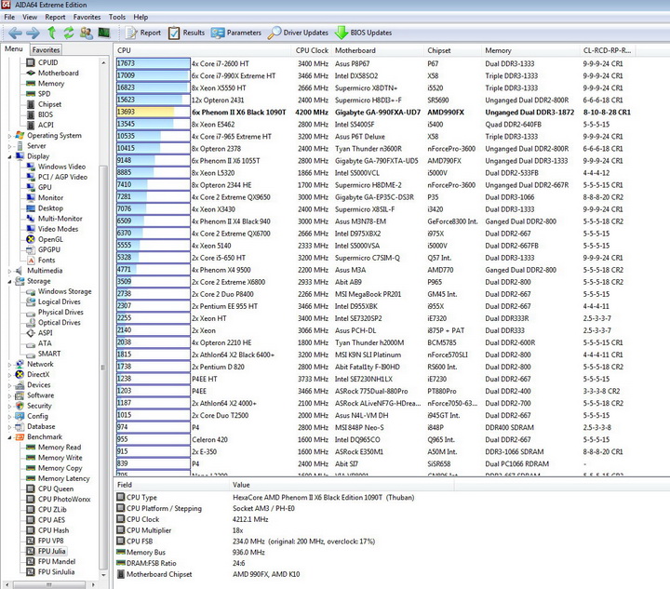Open Parameters from the toolbar
670x589 pixels.
coord(235,33)
